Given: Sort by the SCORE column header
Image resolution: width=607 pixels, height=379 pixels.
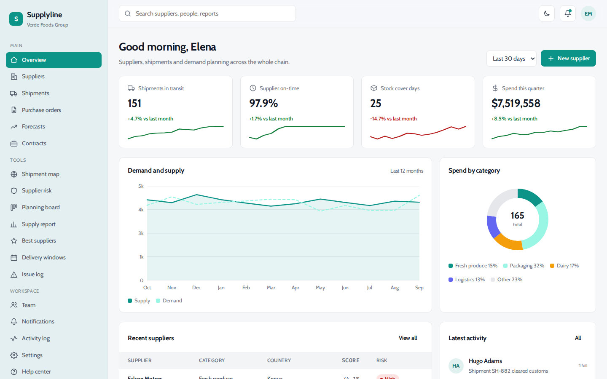Looking at the screenshot, I should pos(351,360).
